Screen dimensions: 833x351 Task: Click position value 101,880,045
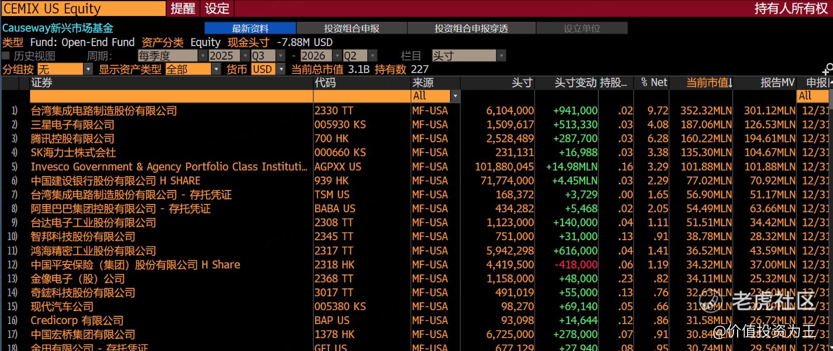(505, 166)
